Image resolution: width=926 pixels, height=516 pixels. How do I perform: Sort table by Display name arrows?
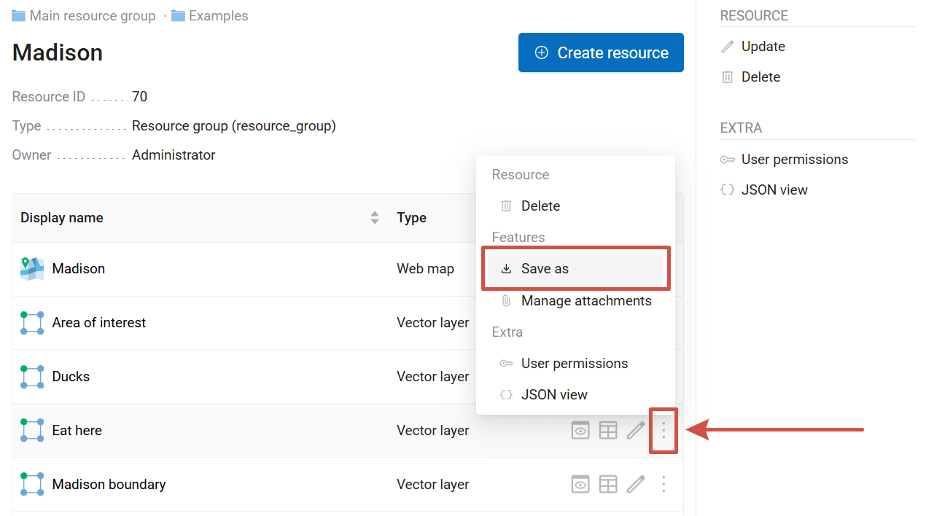point(375,218)
